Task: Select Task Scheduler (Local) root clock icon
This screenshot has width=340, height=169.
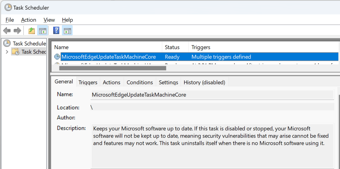Action: coord(7,43)
